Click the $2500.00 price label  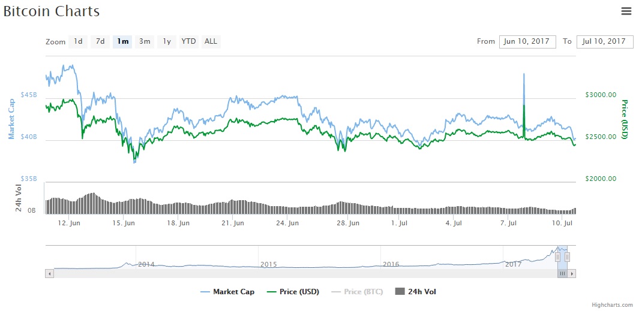click(x=601, y=137)
